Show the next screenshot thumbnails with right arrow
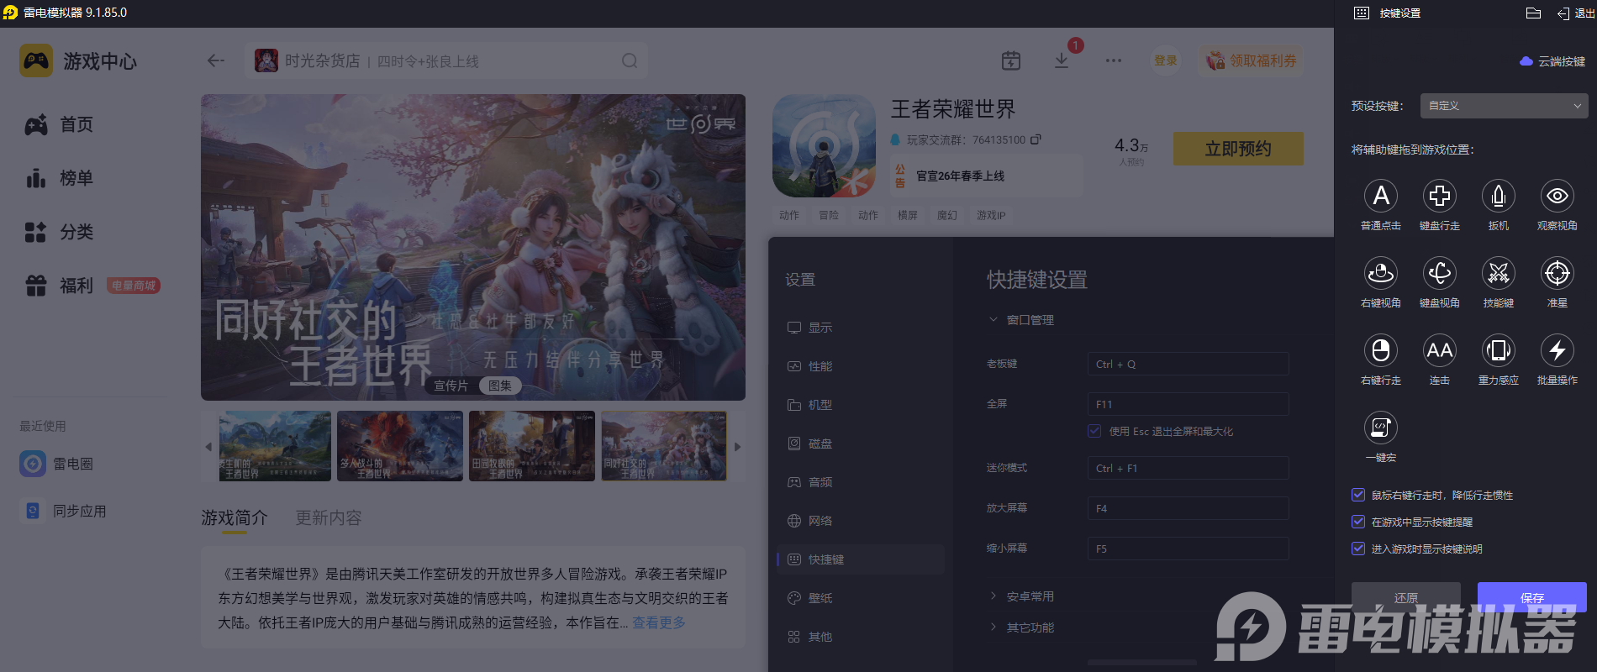This screenshot has width=1597, height=672. 737,447
